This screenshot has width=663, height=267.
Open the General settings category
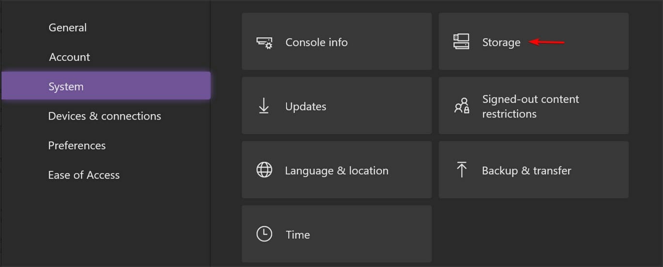(68, 28)
